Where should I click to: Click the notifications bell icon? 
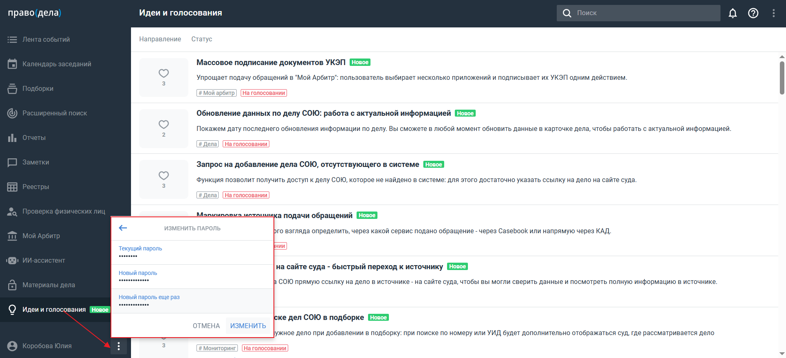click(732, 13)
